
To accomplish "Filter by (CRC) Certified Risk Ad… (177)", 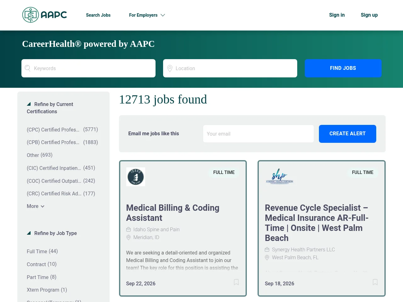I will [x=61, y=193].
